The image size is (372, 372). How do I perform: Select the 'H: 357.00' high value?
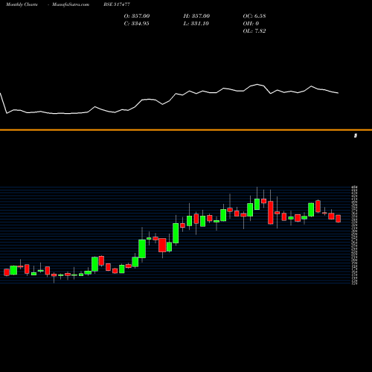click(x=196, y=16)
